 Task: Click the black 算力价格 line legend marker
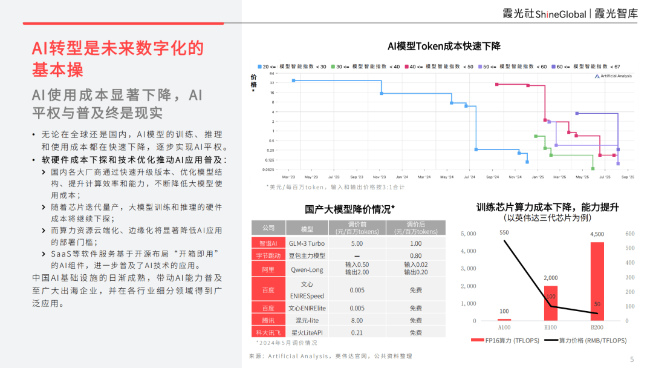[x=552, y=341]
